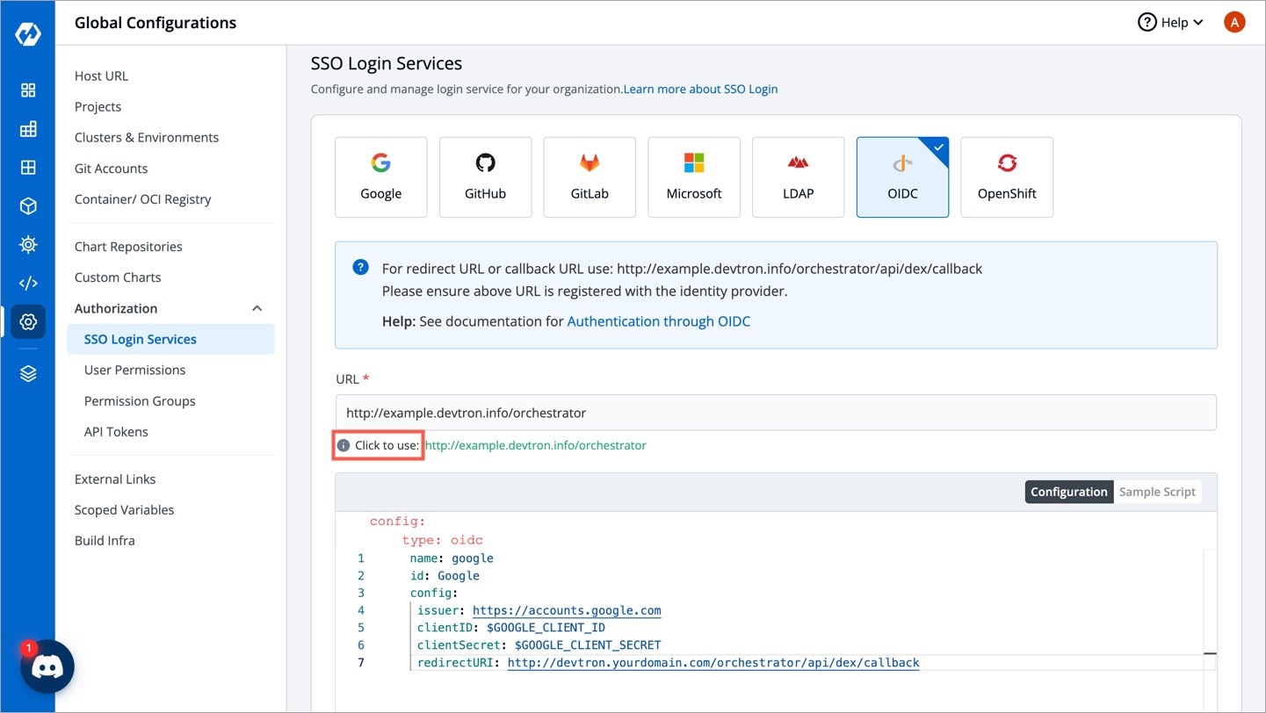Image resolution: width=1266 pixels, height=713 pixels.
Task: Select the Configuration tab
Action: [1068, 492]
